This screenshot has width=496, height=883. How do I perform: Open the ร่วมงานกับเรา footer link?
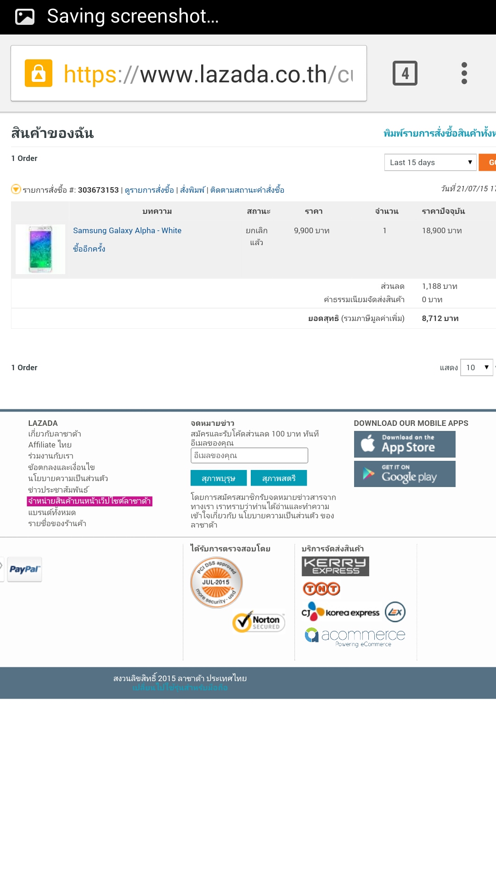(51, 456)
